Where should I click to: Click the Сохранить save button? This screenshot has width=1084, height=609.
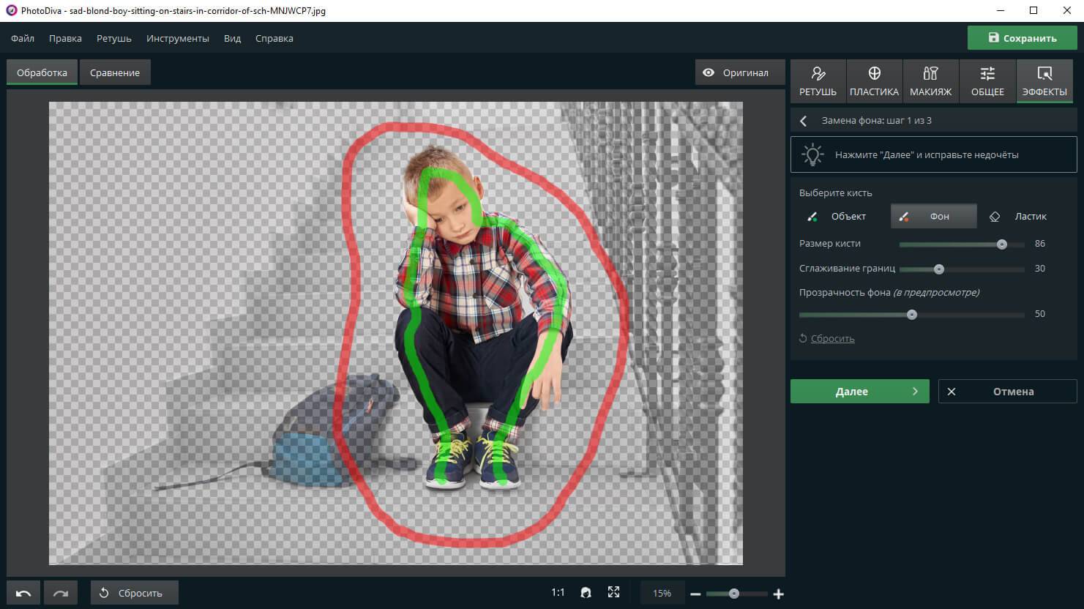click(x=1022, y=38)
